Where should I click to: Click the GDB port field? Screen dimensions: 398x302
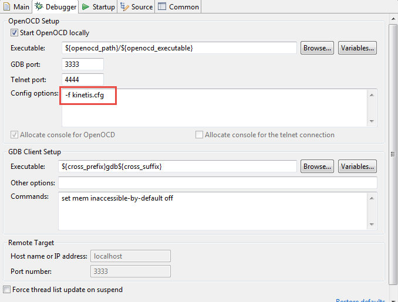(82, 63)
